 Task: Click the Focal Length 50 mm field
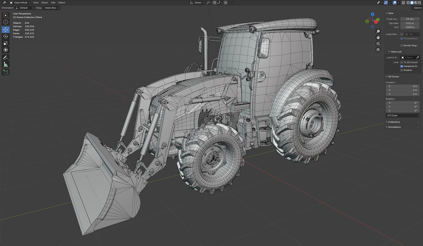coord(410,19)
